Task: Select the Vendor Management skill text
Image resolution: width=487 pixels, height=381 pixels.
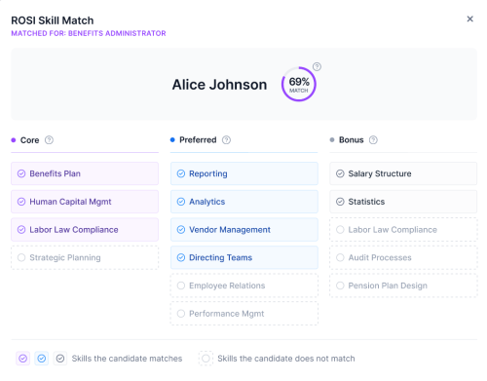Action: click(230, 230)
